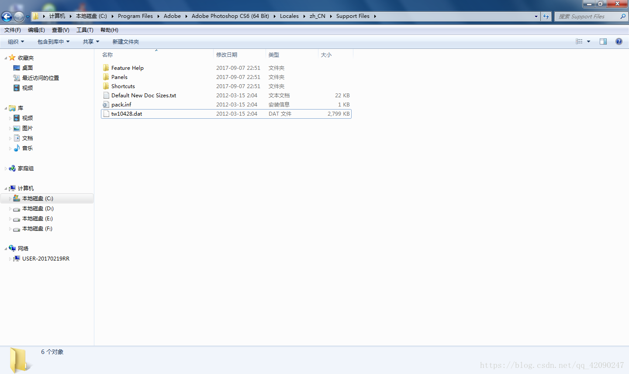Click the 收藏夹 star icon
The image size is (629, 374).
click(12, 58)
